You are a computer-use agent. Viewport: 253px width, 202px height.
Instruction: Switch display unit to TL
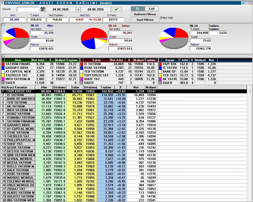[138, 9]
